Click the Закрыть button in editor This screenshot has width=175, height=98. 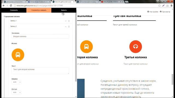[x=64, y=10]
